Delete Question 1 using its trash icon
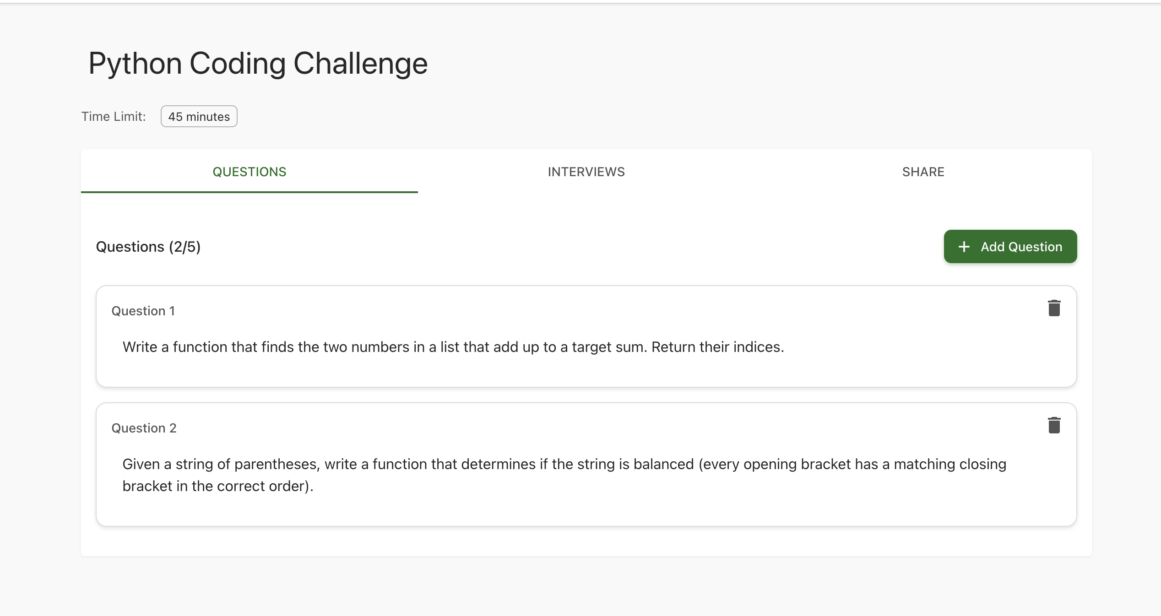The width and height of the screenshot is (1161, 616). [1054, 308]
